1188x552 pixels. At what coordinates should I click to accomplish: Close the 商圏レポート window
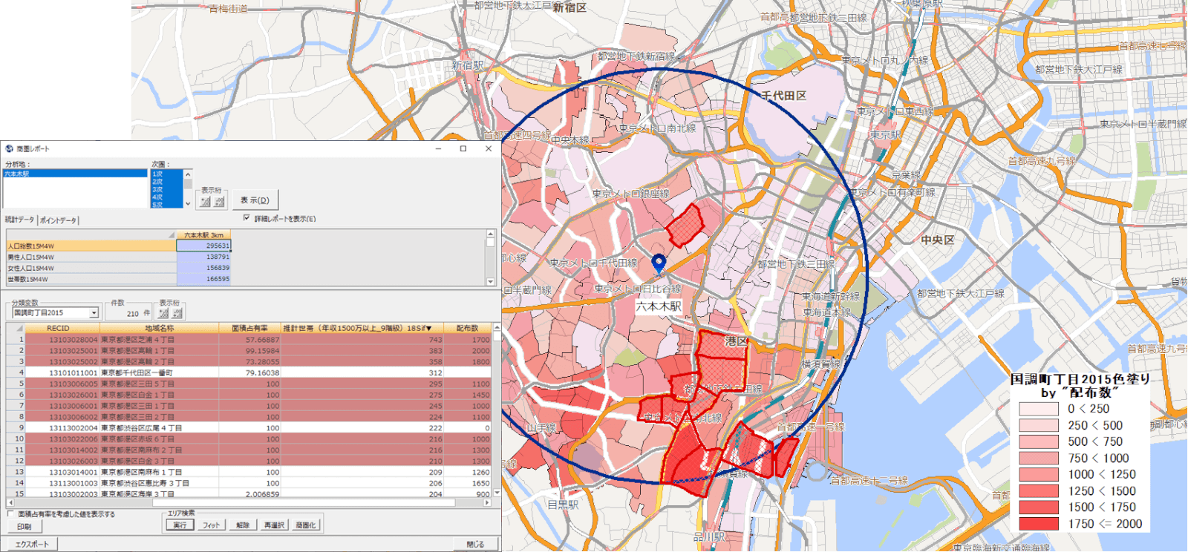pyautogui.click(x=489, y=149)
